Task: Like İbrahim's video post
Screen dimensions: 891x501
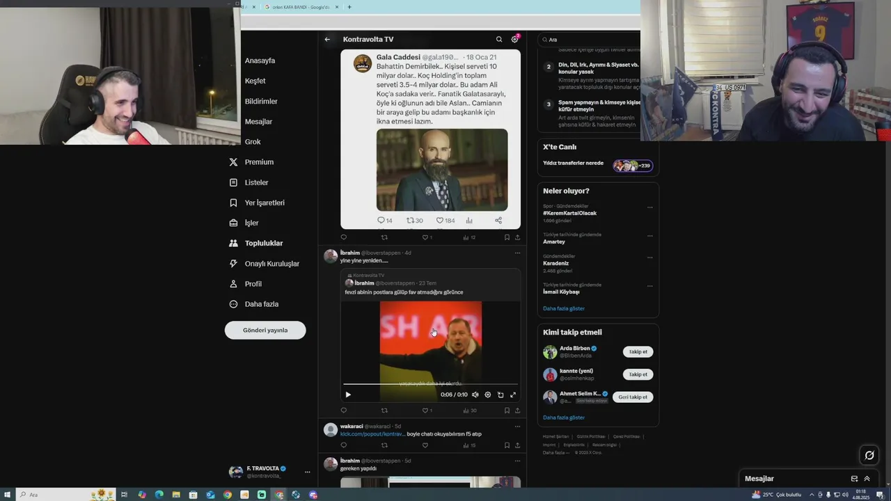Action: (x=425, y=411)
